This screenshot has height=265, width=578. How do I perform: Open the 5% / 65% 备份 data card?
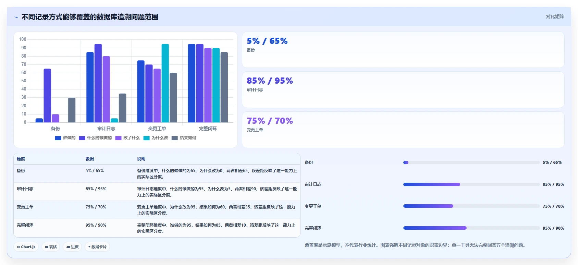pyautogui.click(x=403, y=50)
